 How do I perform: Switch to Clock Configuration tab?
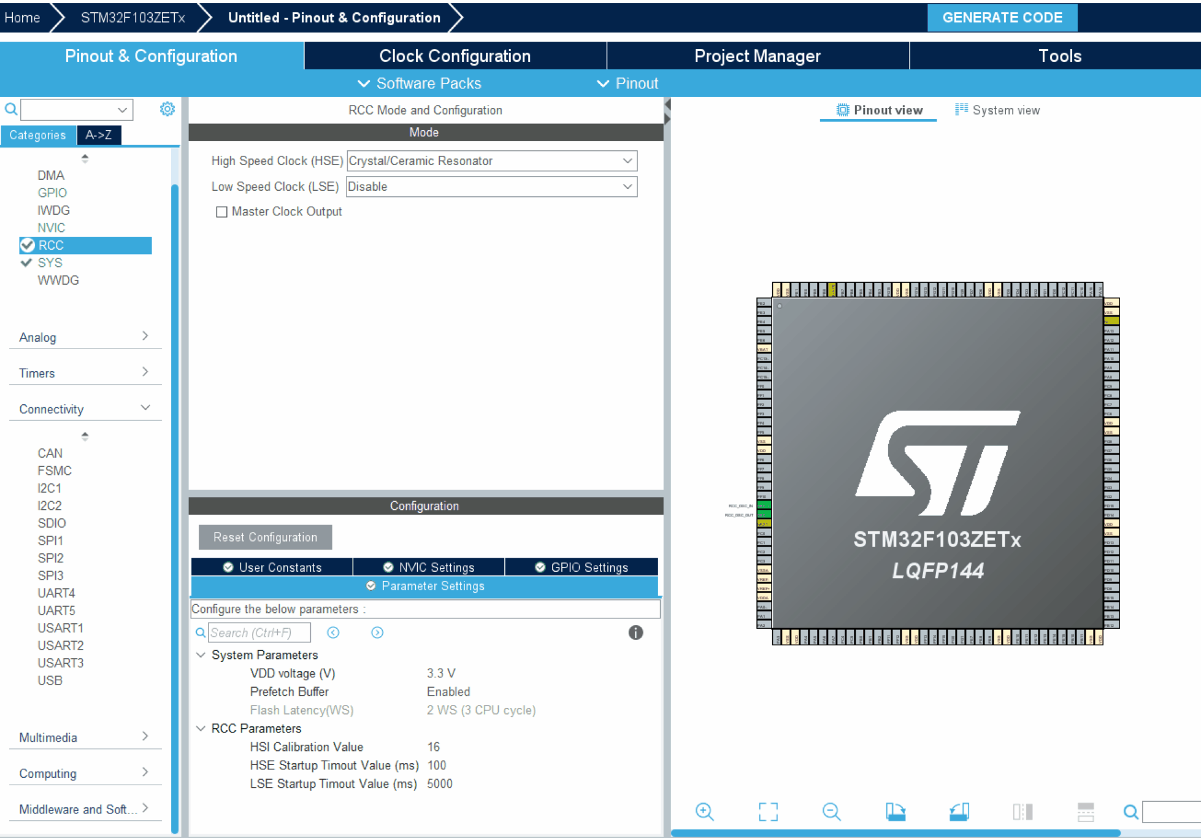click(x=455, y=56)
